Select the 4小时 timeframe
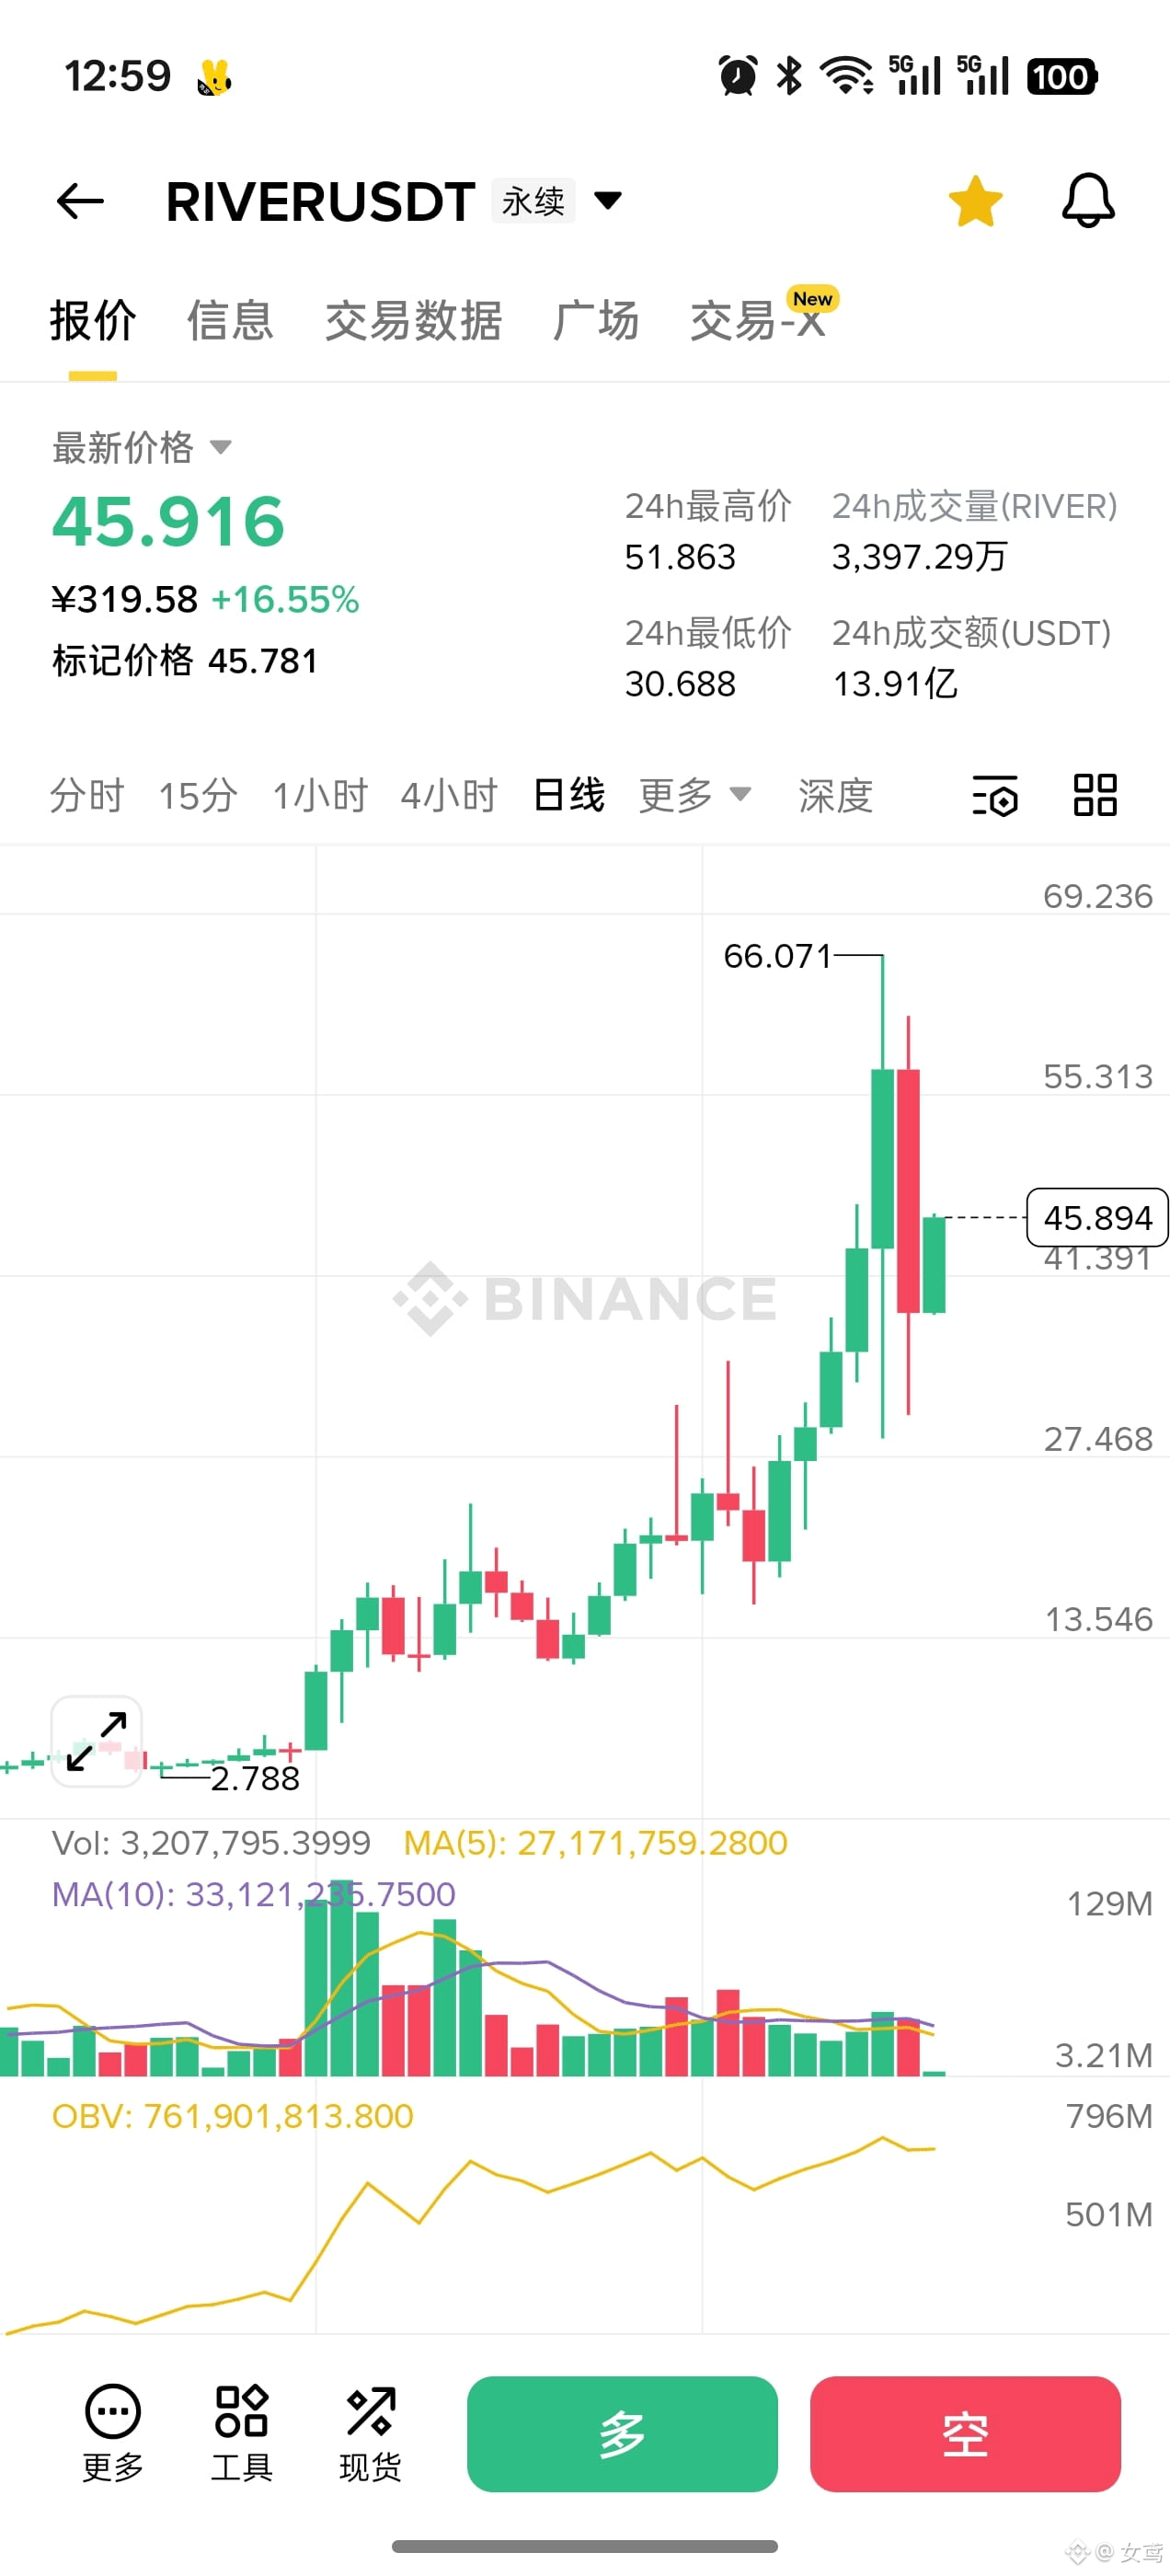Screen dimensions: 1170x2576 [449, 795]
